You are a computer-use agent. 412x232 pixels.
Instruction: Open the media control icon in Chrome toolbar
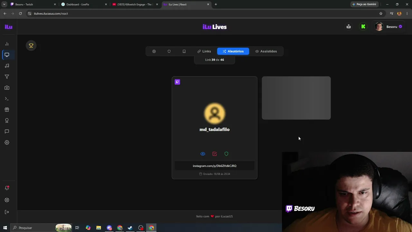391,14
